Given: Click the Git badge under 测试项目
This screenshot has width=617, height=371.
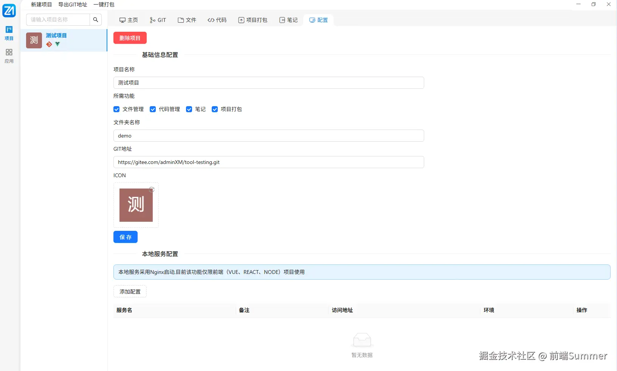Looking at the screenshot, I should (x=50, y=44).
